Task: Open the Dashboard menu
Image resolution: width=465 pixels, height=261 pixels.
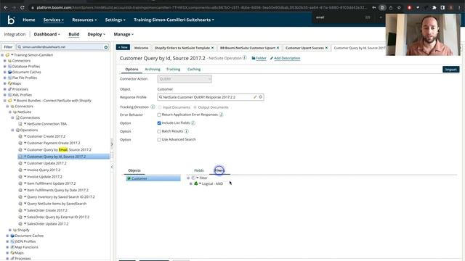Action: [46, 34]
